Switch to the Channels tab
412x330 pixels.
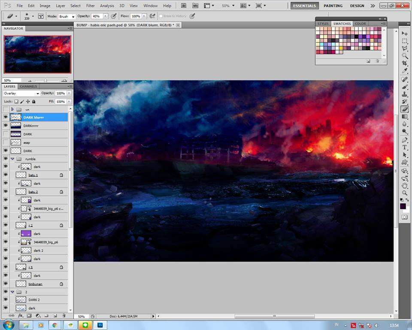(28, 86)
